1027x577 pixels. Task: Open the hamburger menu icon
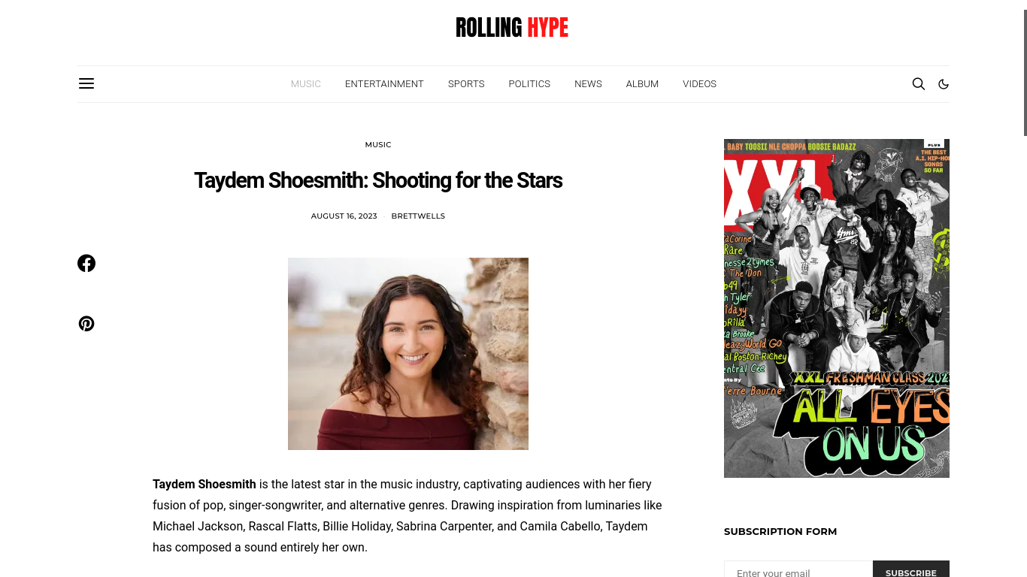(x=86, y=83)
